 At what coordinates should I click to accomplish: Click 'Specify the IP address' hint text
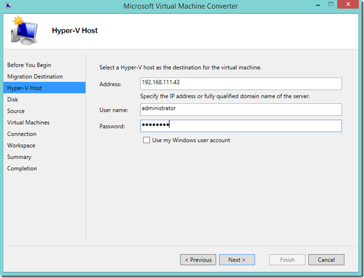click(x=225, y=96)
